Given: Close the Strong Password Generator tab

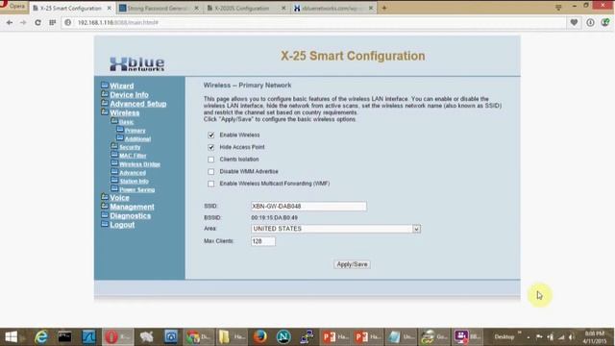Looking at the screenshot, I should (x=196, y=8).
